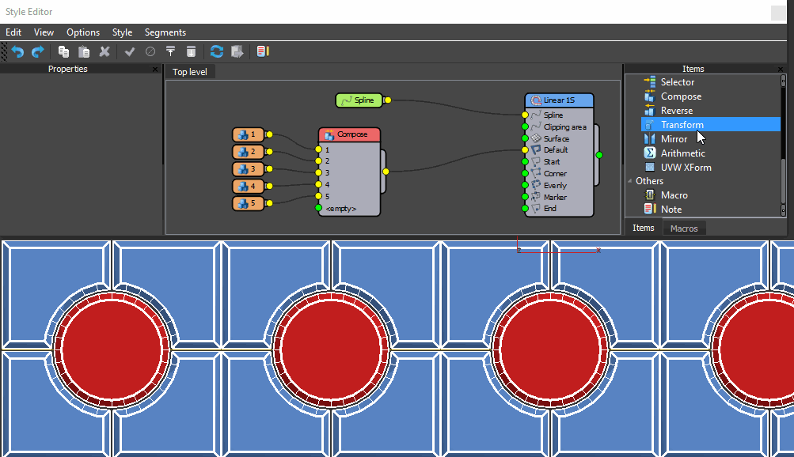Open the Options menu
The image size is (794, 457).
pos(83,32)
